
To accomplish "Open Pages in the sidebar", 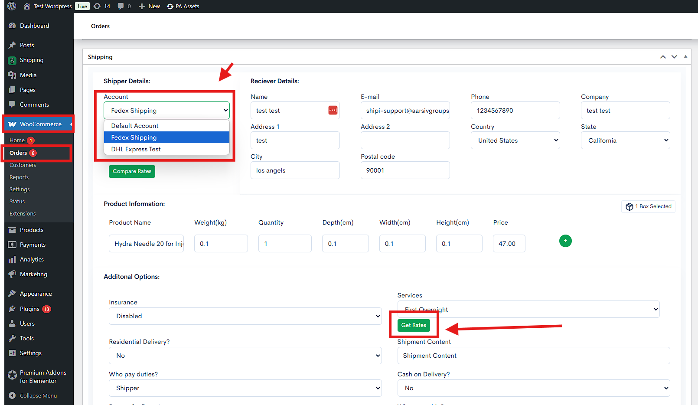I will (28, 90).
